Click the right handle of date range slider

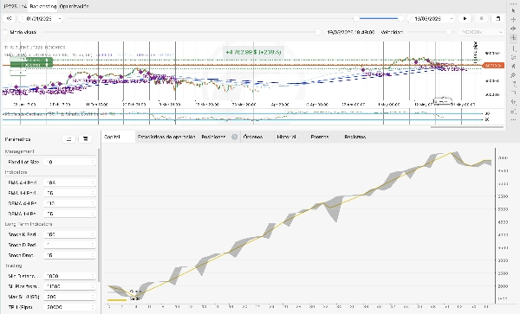pos(400,18)
